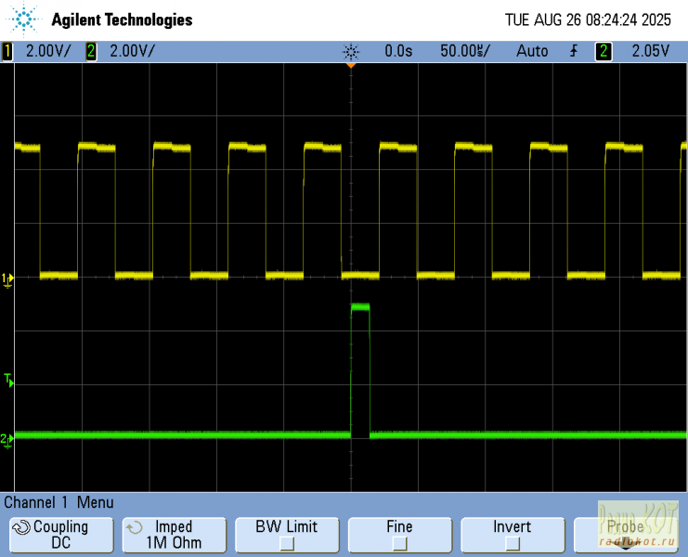This screenshot has width=688, height=557.
Task: Select the channel 1 indicator badge
Action: click(8, 52)
